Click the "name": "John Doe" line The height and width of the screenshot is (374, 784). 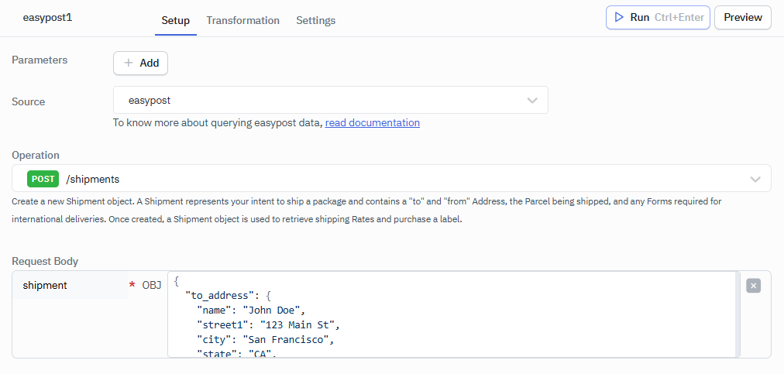[x=251, y=311]
